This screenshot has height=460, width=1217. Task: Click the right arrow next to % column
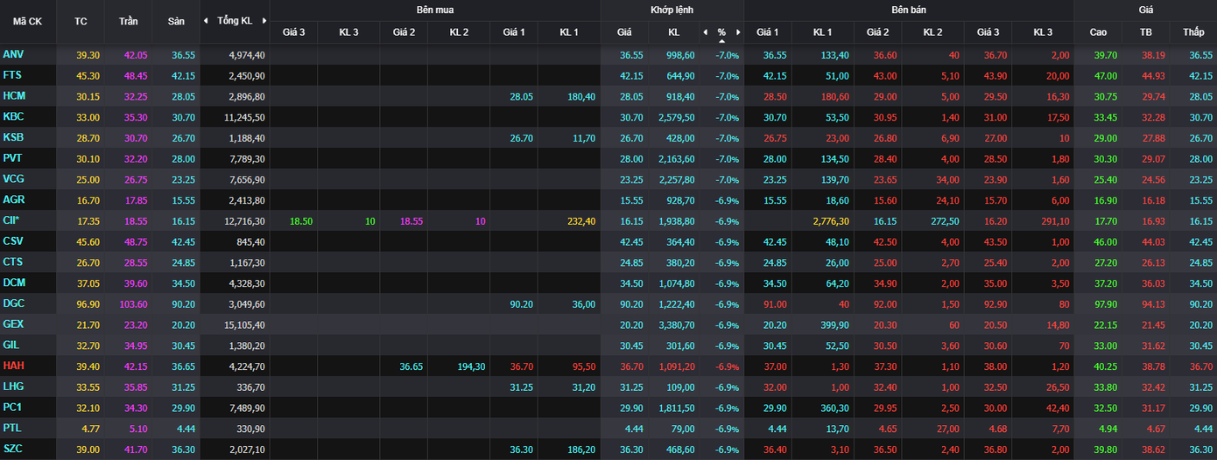point(738,32)
